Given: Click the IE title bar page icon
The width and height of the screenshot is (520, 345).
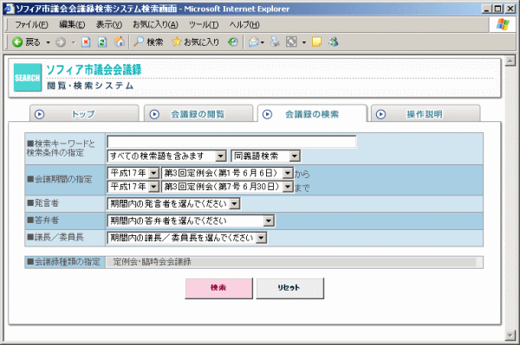Looking at the screenshot, I should tap(10, 9).
